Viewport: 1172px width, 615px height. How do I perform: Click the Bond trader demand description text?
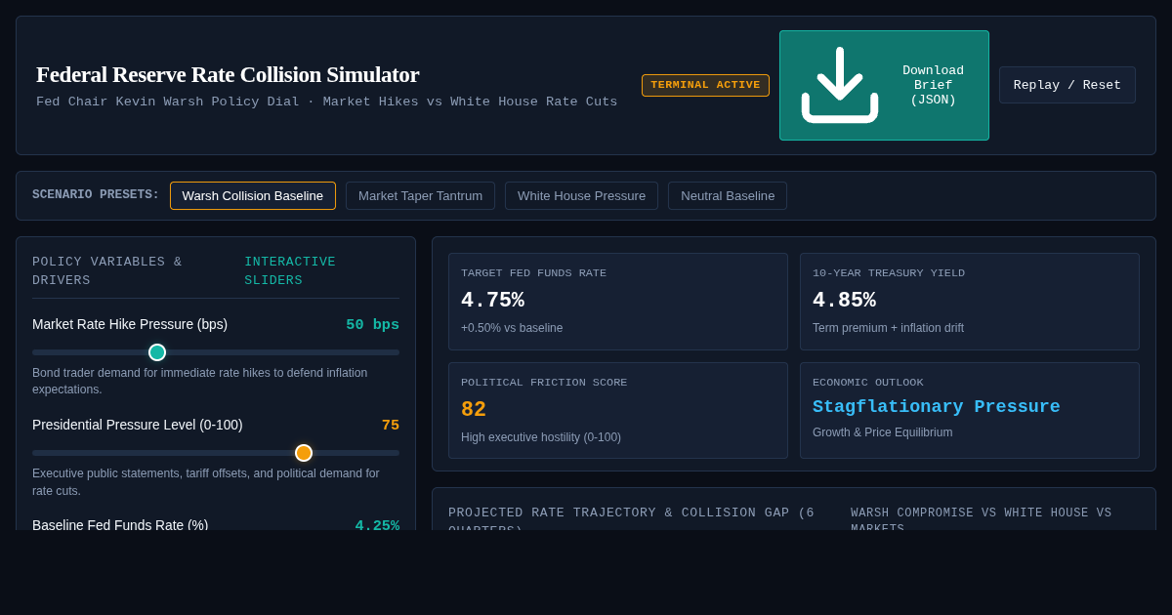coord(200,381)
